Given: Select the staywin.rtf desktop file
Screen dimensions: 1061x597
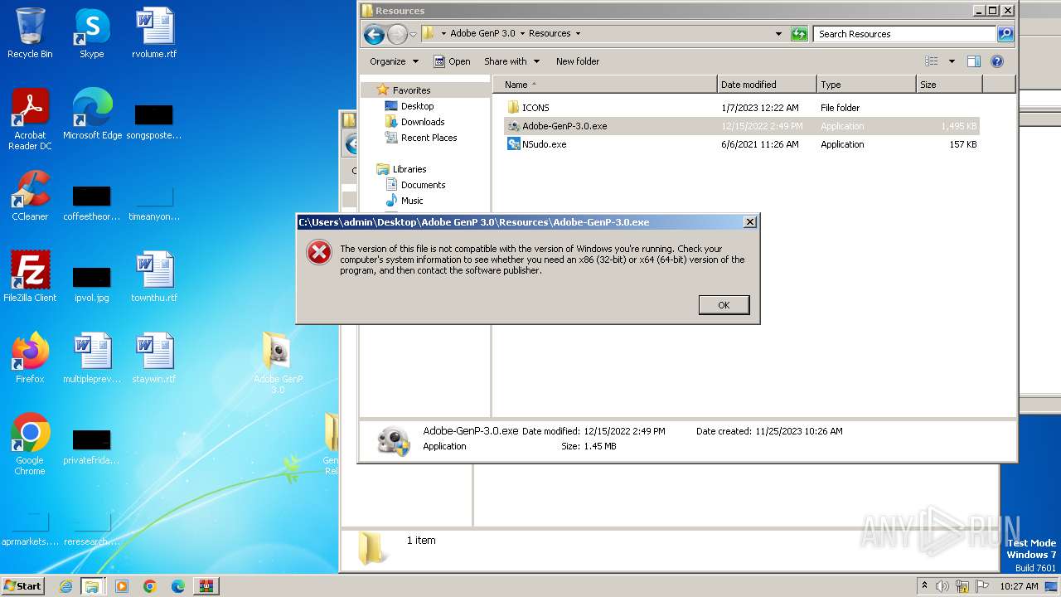Looking at the screenshot, I should click(x=154, y=358).
